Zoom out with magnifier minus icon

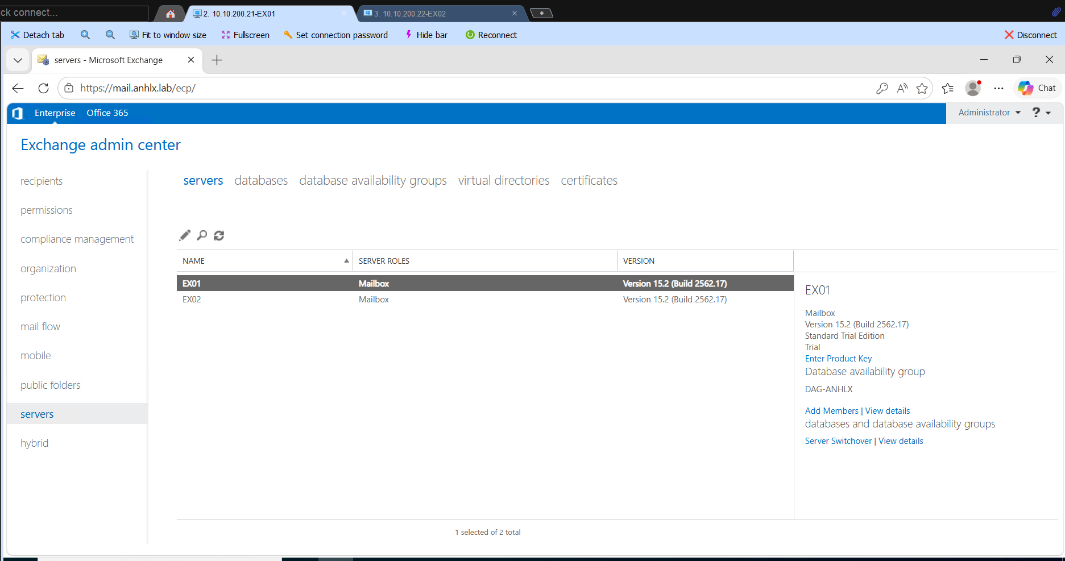110,35
